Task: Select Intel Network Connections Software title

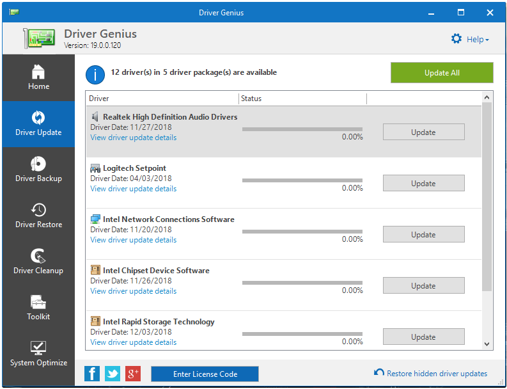Action: [x=168, y=219]
